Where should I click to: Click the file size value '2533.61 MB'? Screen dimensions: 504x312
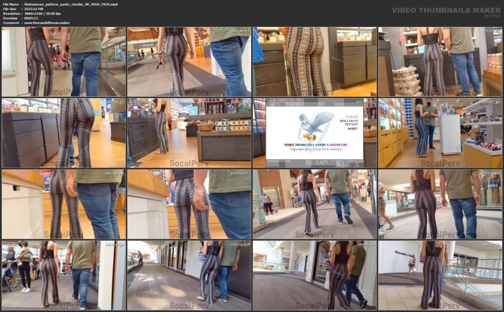(x=34, y=9)
